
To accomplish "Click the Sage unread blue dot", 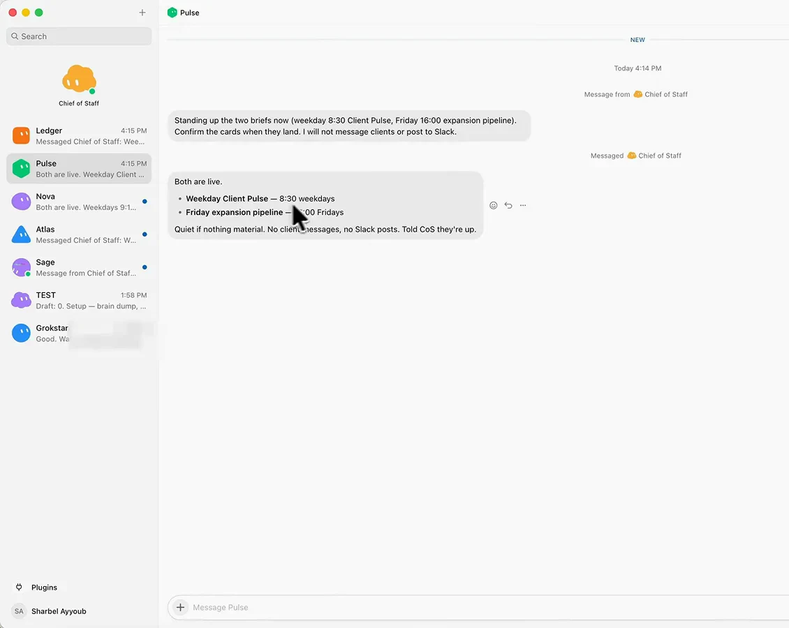I will click(x=145, y=267).
